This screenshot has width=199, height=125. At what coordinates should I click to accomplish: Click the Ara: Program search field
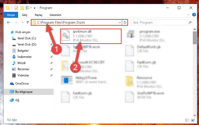click(x=160, y=22)
